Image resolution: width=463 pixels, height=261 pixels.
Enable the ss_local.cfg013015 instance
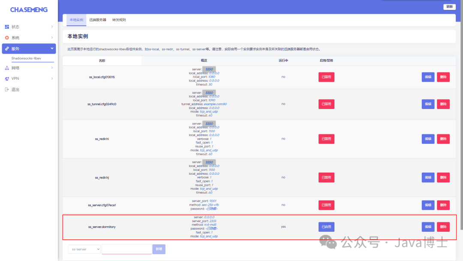coord(326,77)
